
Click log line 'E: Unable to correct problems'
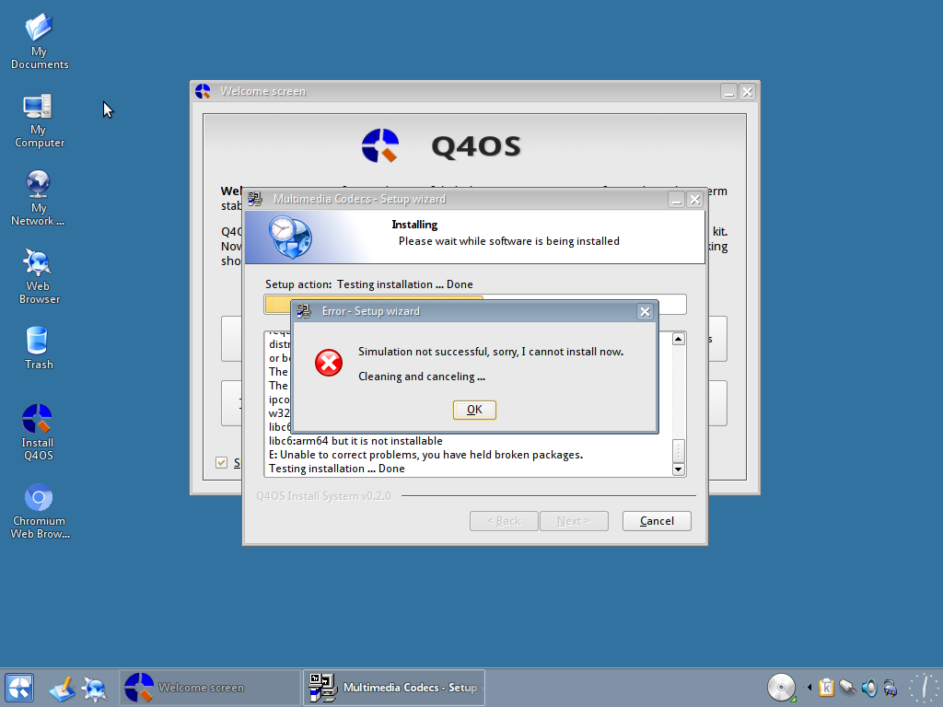coord(425,455)
